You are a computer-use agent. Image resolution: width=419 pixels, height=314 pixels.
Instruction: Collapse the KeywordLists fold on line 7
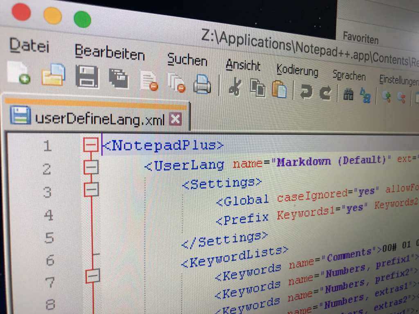click(x=93, y=276)
